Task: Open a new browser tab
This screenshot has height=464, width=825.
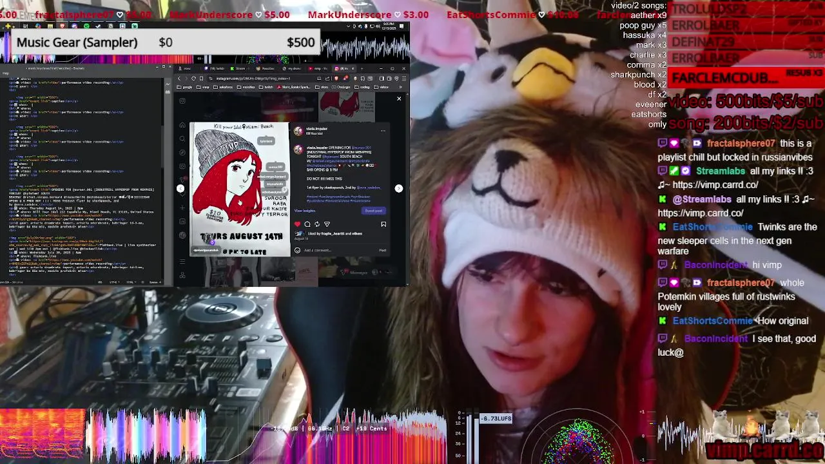Action: tap(362, 68)
